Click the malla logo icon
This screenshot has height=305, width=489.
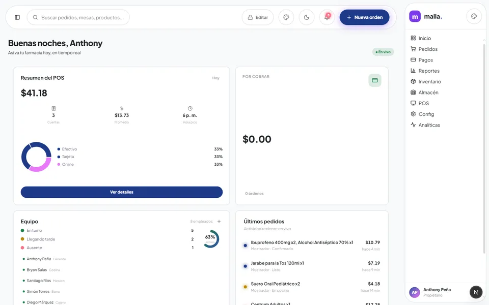pyautogui.click(x=415, y=16)
